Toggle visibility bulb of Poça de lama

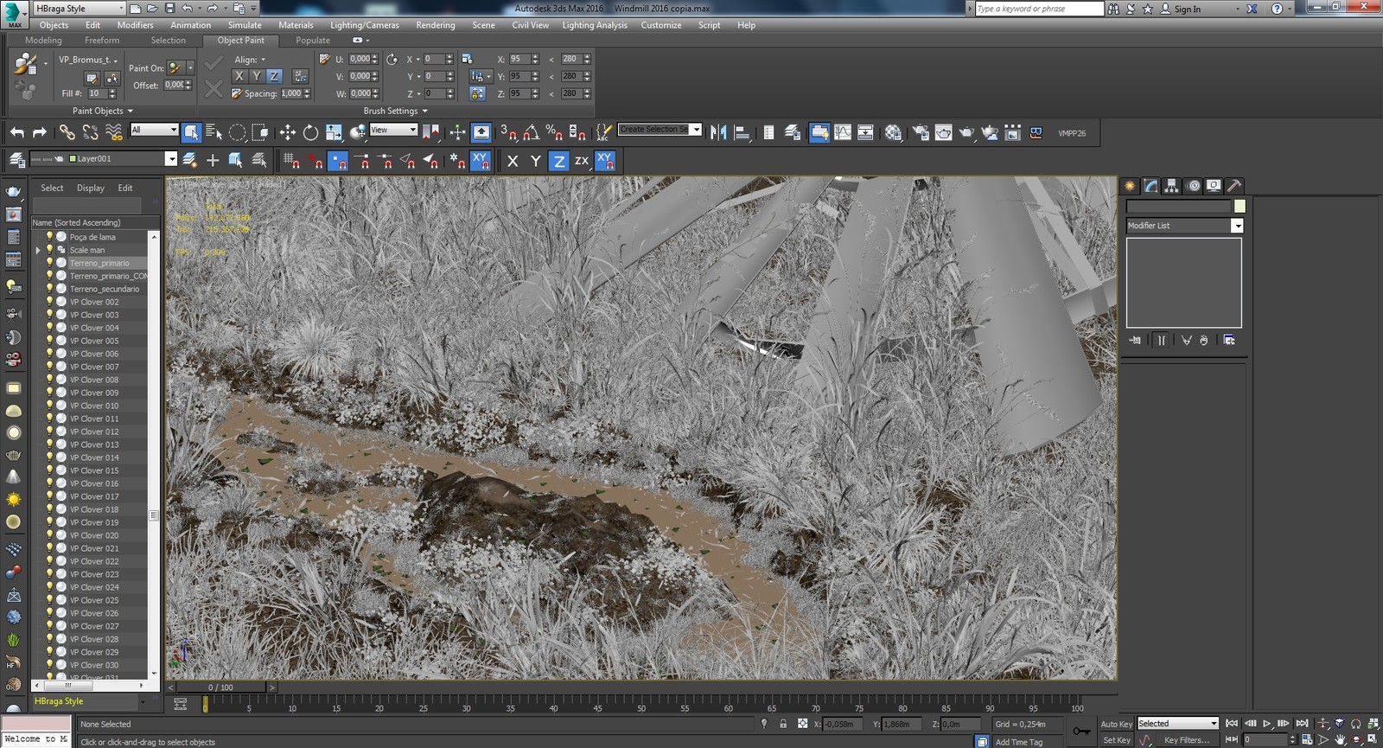point(49,236)
